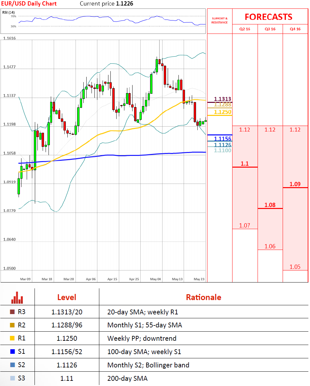This screenshot has width=310, height=386.
Task: Click the Q3 16 high forecast '1.12'
Action: click(x=270, y=130)
